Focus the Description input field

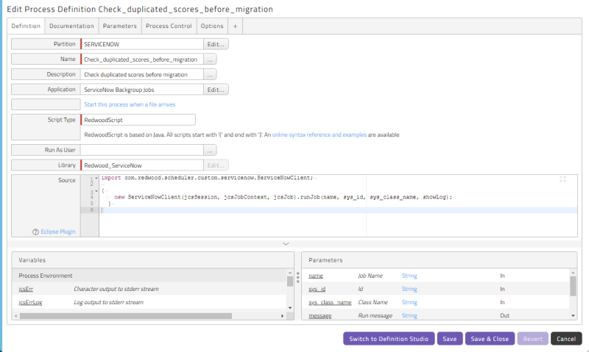[x=142, y=75]
